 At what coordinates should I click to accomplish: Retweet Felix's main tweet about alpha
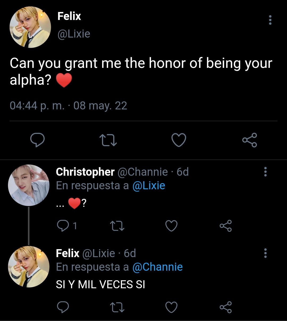(x=108, y=140)
